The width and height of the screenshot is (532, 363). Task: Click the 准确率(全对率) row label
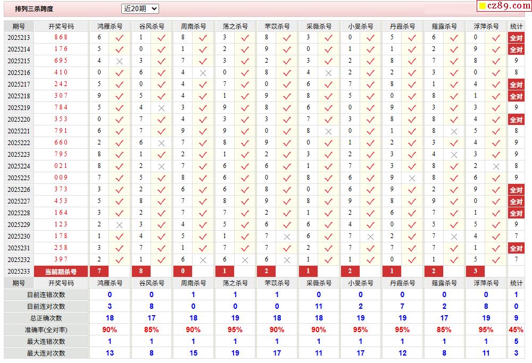(46, 330)
